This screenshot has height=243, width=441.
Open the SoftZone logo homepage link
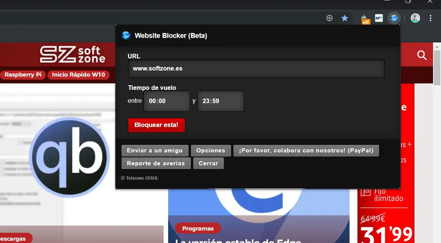coord(72,55)
